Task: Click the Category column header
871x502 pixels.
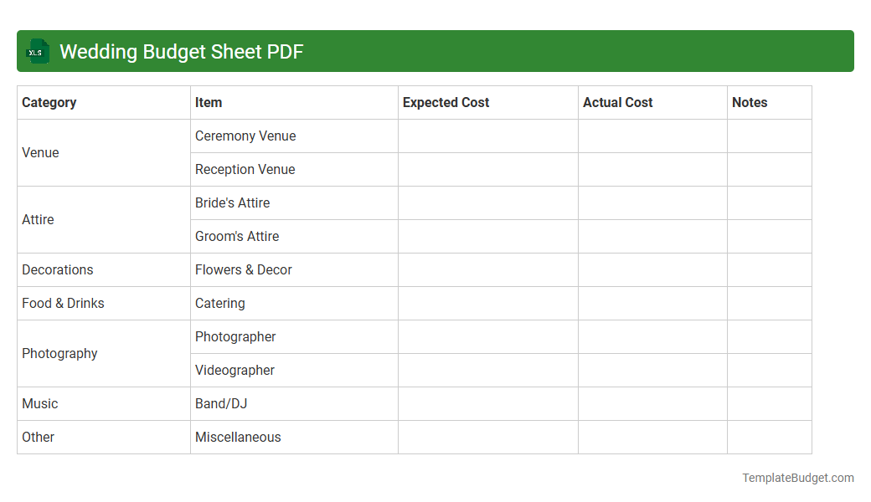Action: 49,102
